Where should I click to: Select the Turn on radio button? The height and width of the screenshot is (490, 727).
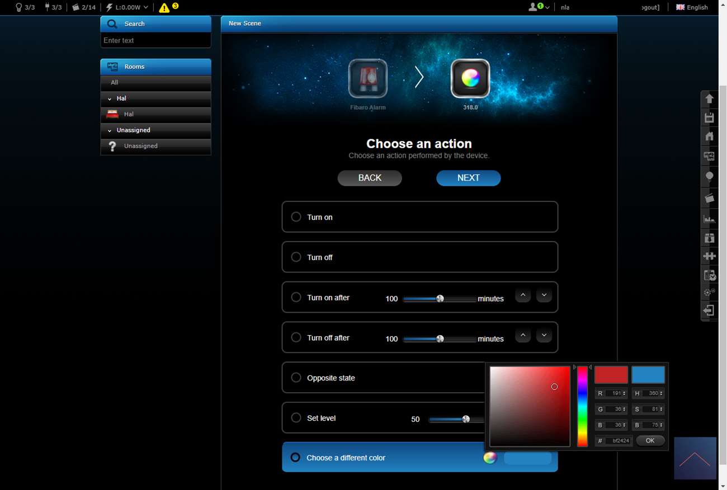[x=296, y=216]
